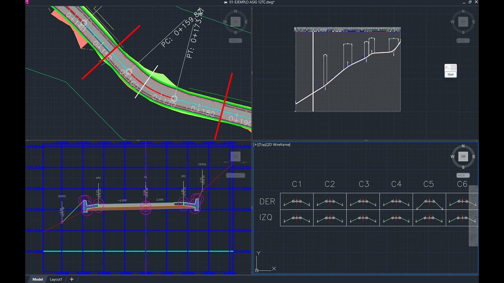Open Full Navigation Wheel in navigation bar
504x283 pixels.
(473, 193)
